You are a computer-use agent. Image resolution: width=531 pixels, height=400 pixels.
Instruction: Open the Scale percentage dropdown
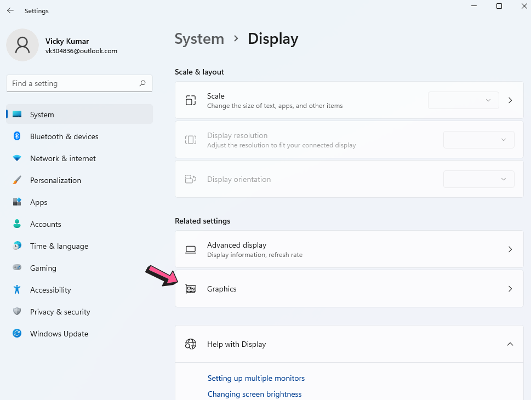click(463, 100)
